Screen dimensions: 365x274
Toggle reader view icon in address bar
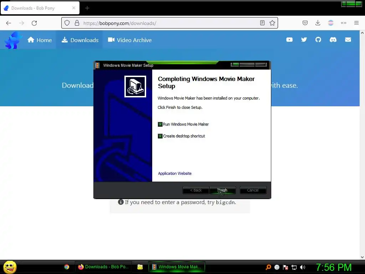(x=262, y=23)
